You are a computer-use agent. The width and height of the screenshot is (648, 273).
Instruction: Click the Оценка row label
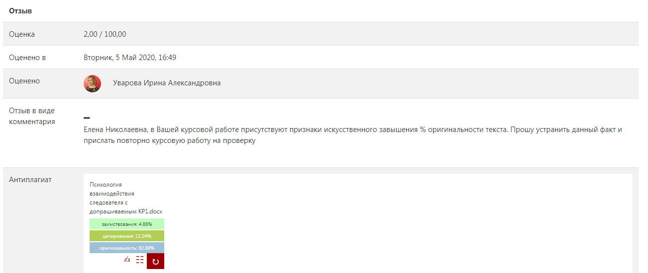coord(22,34)
